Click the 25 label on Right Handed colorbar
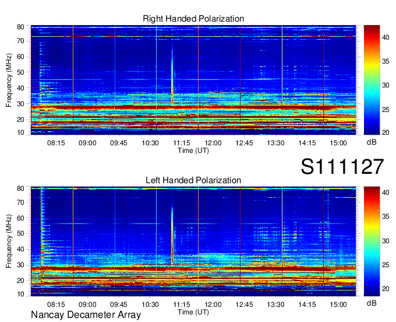This screenshot has width=396, height=322. tap(386, 110)
